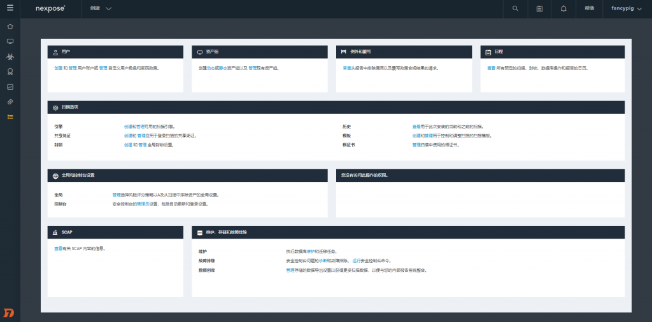Viewport: 652px width, 322px height.
Task: Click the 您没有访问此操作的权限 header
Action: (480, 176)
